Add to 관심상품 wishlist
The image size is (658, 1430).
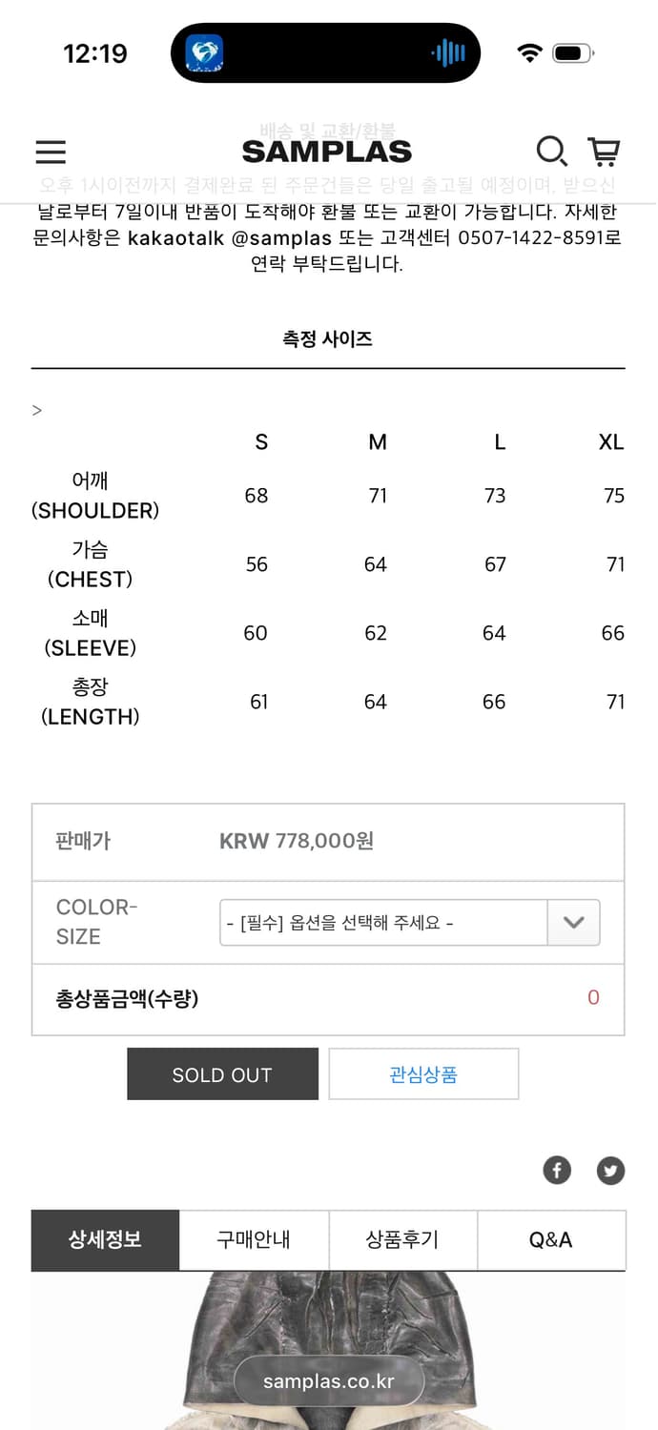423,1074
